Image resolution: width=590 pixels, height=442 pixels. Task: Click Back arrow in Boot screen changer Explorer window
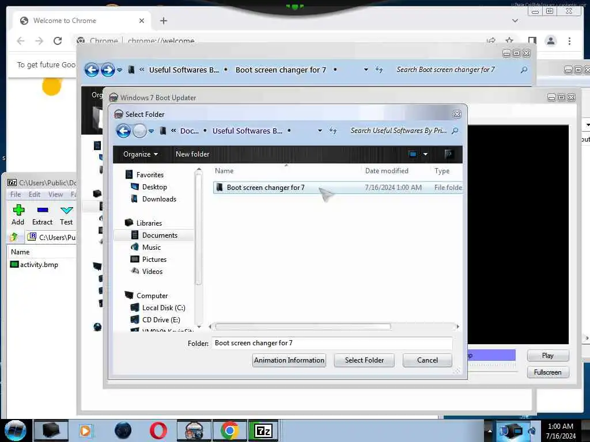coord(92,70)
